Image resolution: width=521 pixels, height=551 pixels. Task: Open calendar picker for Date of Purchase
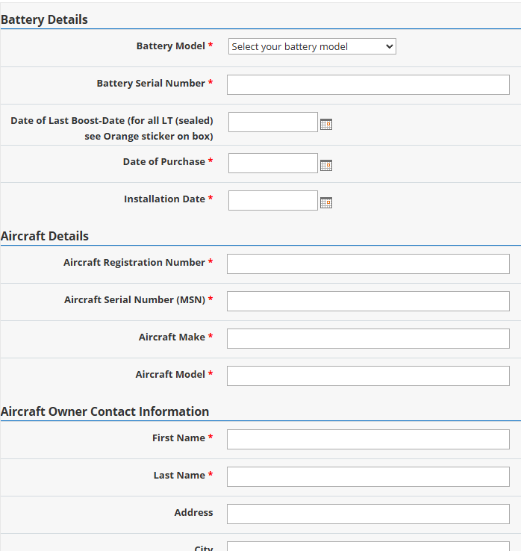coord(326,166)
